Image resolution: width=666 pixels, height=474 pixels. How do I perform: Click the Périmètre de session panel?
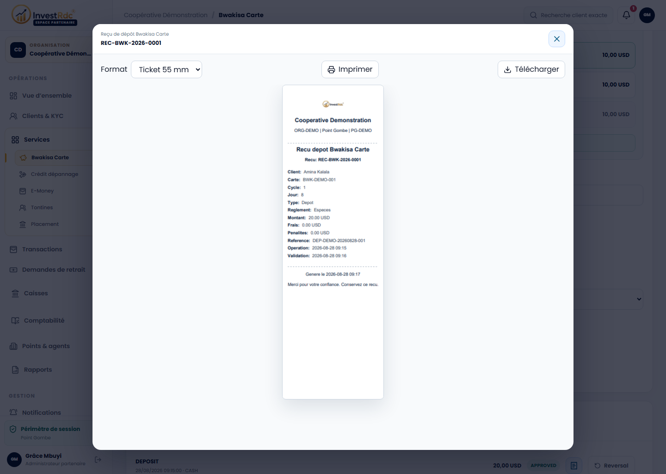pyautogui.click(x=49, y=433)
